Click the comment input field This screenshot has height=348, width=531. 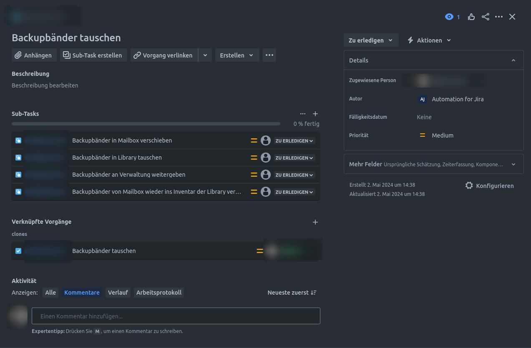click(x=176, y=316)
